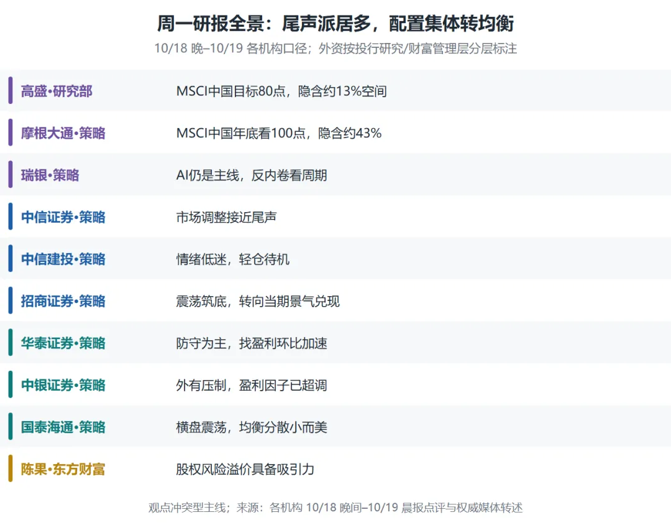Click the text MSCI中国目标80点，隐含约13%空间
The height and width of the screenshot is (525, 671).
(281, 91)
